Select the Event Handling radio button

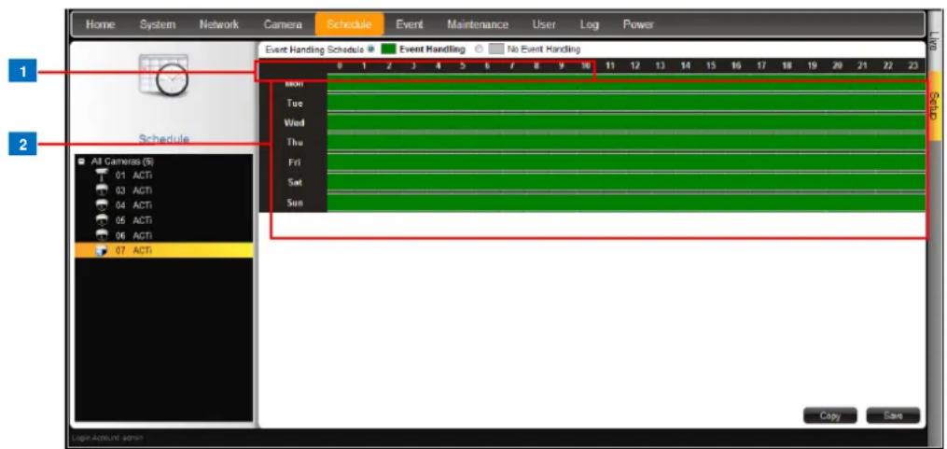click(370, 49)
